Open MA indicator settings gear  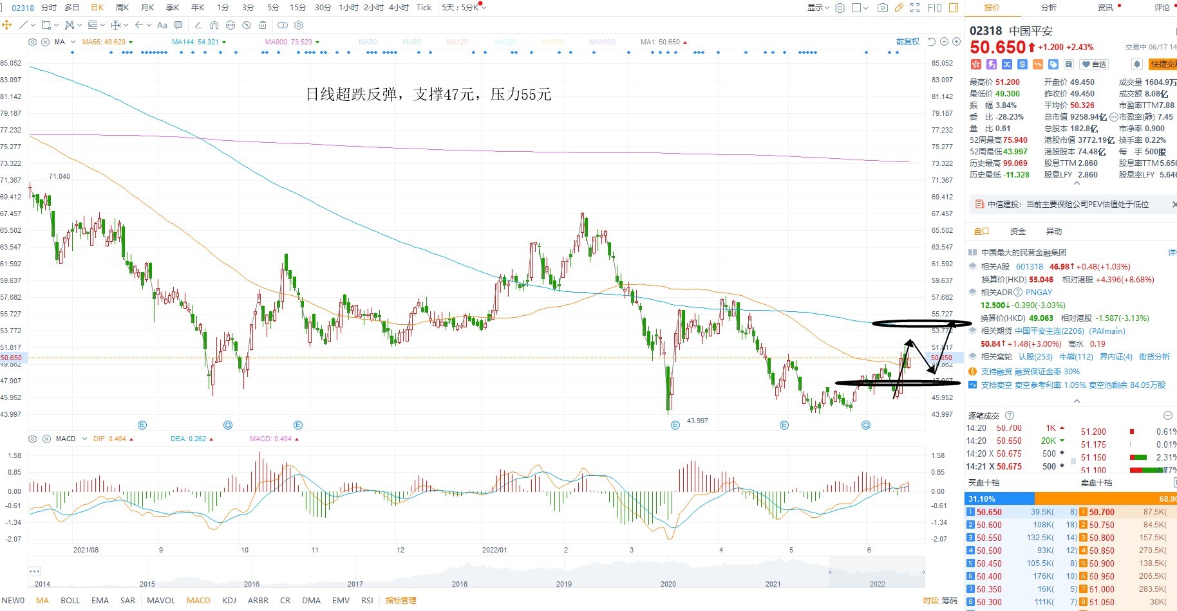point(32,42)
